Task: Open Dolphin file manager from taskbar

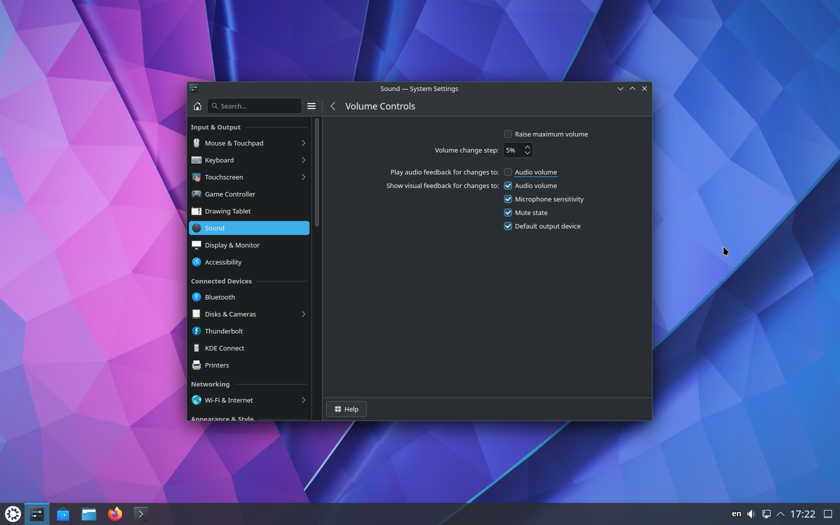Action: click(x=89, y=514)
